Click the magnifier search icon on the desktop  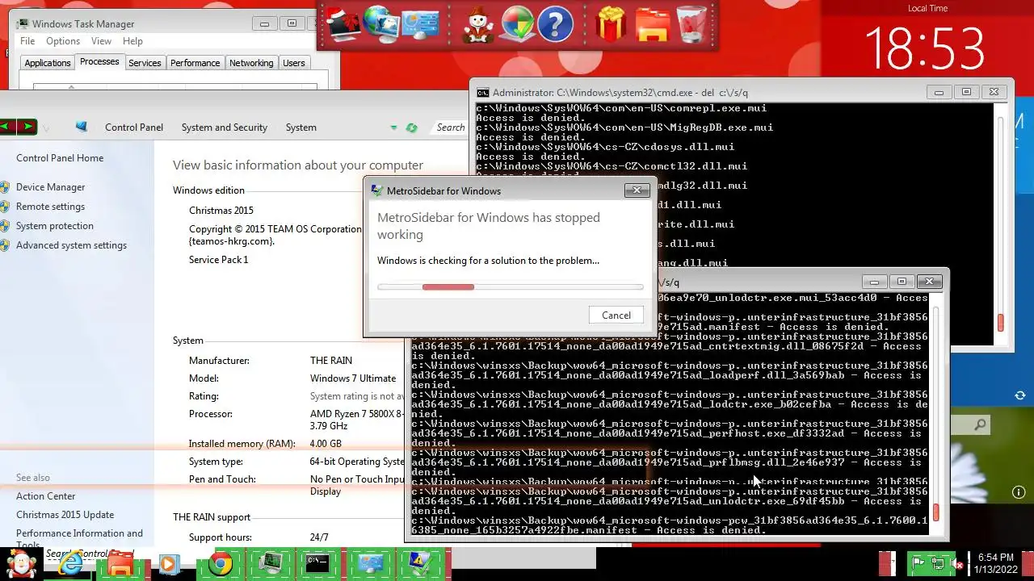point(980,424)
